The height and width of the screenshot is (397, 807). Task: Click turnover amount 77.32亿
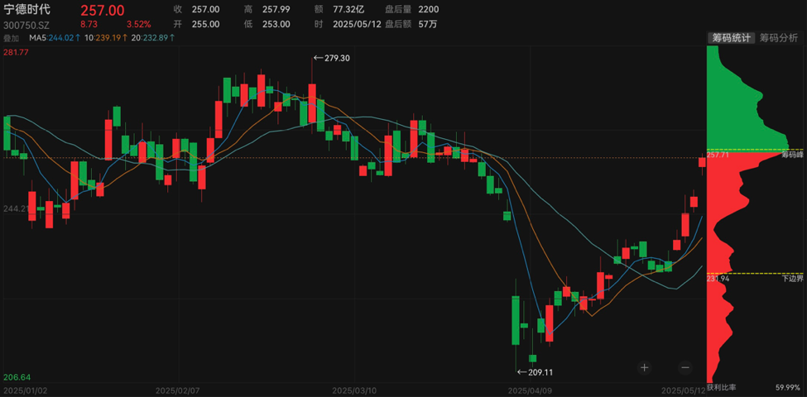pyautogui.click(x=349, y=10)
